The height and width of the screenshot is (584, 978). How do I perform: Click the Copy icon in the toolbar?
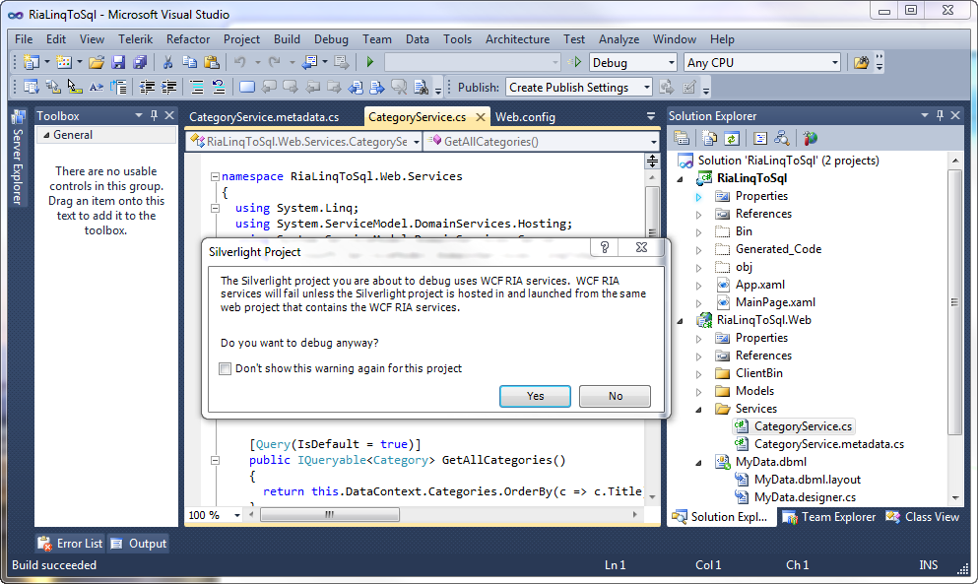coord(190,62)
